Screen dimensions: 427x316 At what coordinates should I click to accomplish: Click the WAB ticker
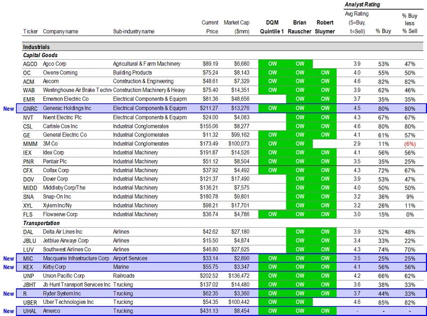pos(29,90)
